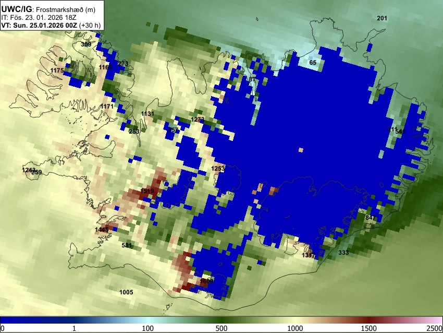Screen dimensions: 443x333
Task: Select the valid time line 'VT: Sun. 25.01.2026 00Z'
Action: point(39,25)
